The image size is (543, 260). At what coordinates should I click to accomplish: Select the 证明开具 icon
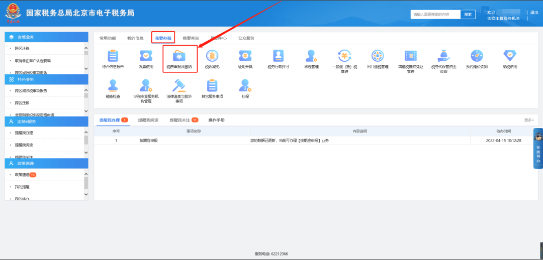pyautogui.click(x=245, y=56)
